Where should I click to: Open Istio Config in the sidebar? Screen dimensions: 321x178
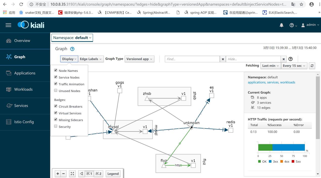coord(24,122)
